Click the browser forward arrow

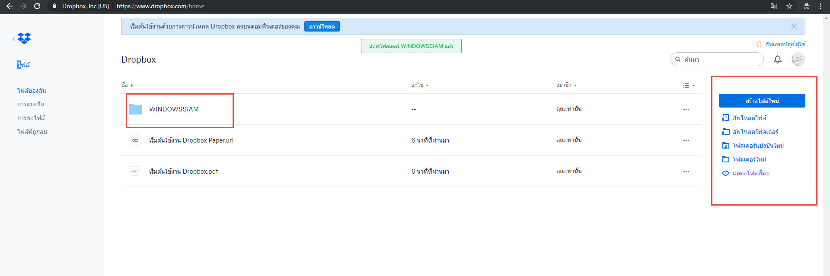(23, 6)
